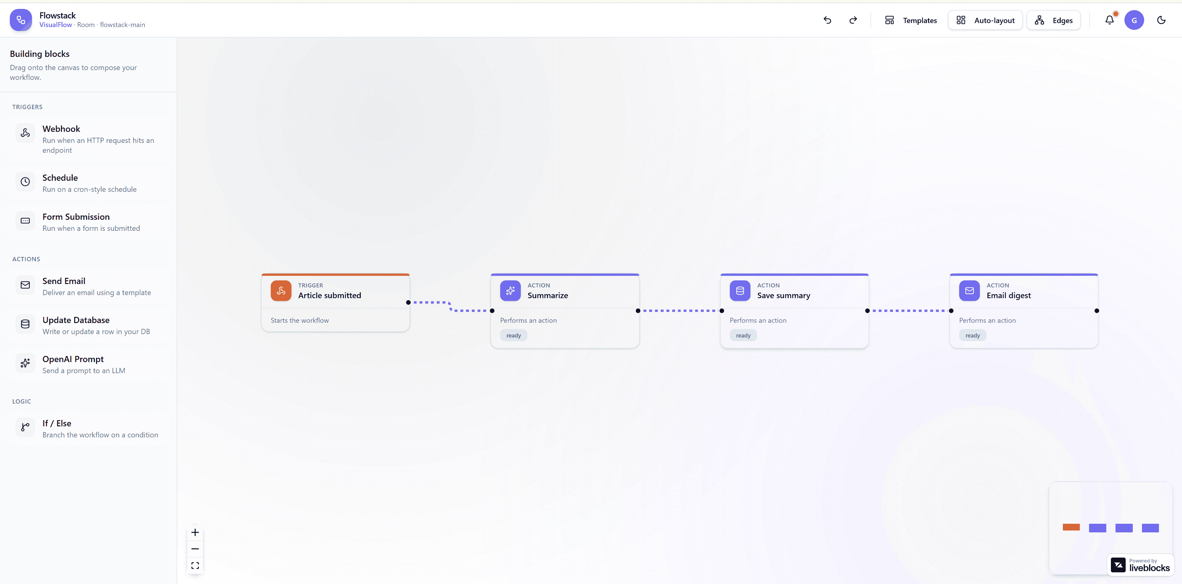Select the Form Submission block icon
This screenshot has height=584, width=1182.
pos(25,221)
